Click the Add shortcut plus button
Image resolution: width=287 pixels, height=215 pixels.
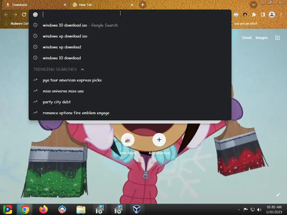pyautogui.click(x=159, y=140)
